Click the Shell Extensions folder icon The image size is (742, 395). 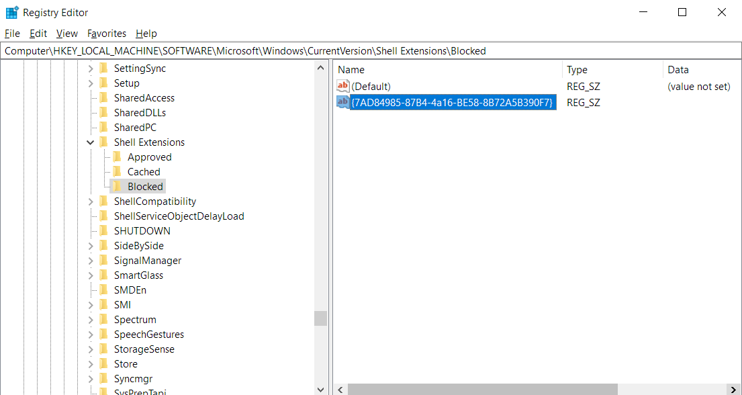[105, 142]
